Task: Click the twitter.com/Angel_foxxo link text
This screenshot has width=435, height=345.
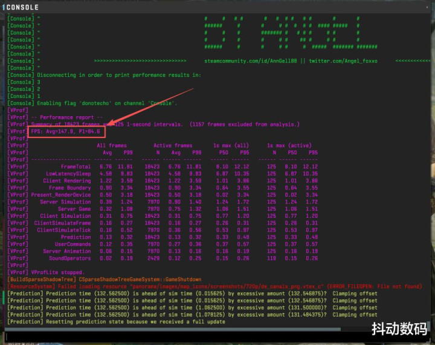Action: point(347,61)
